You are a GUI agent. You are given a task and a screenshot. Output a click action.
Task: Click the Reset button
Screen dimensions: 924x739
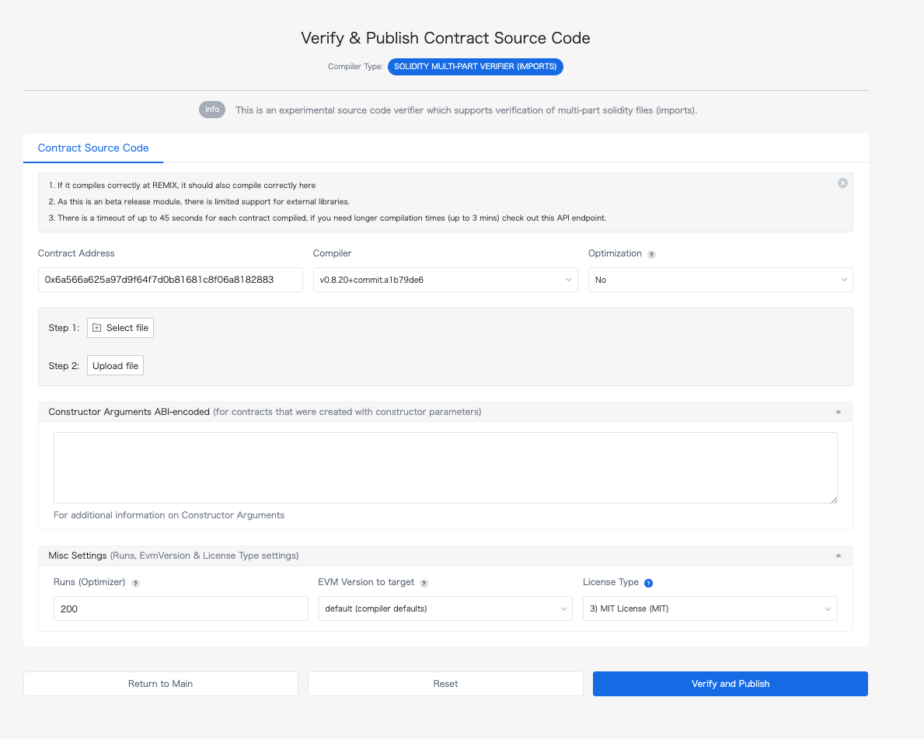point(445,684)
